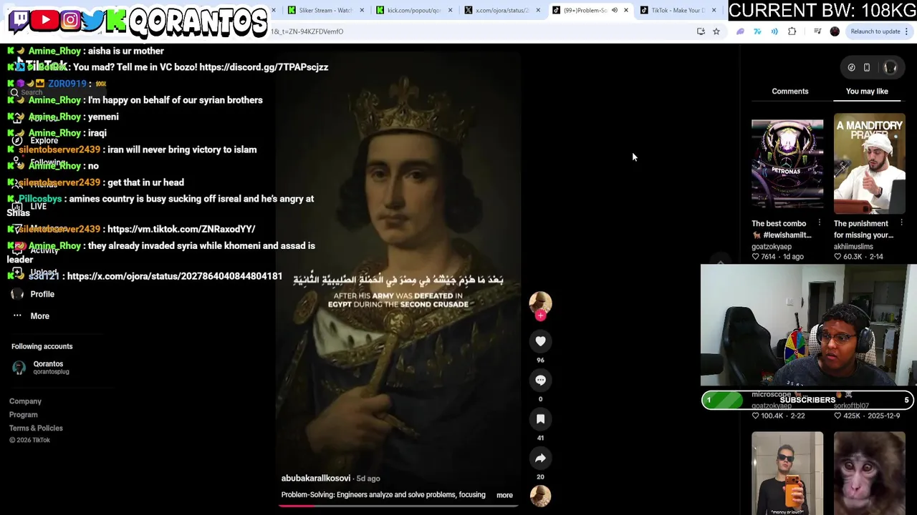This screenshot has height=515, width=917.
Task: Like the video with the heart icon
Action: [x=540, y=341]
